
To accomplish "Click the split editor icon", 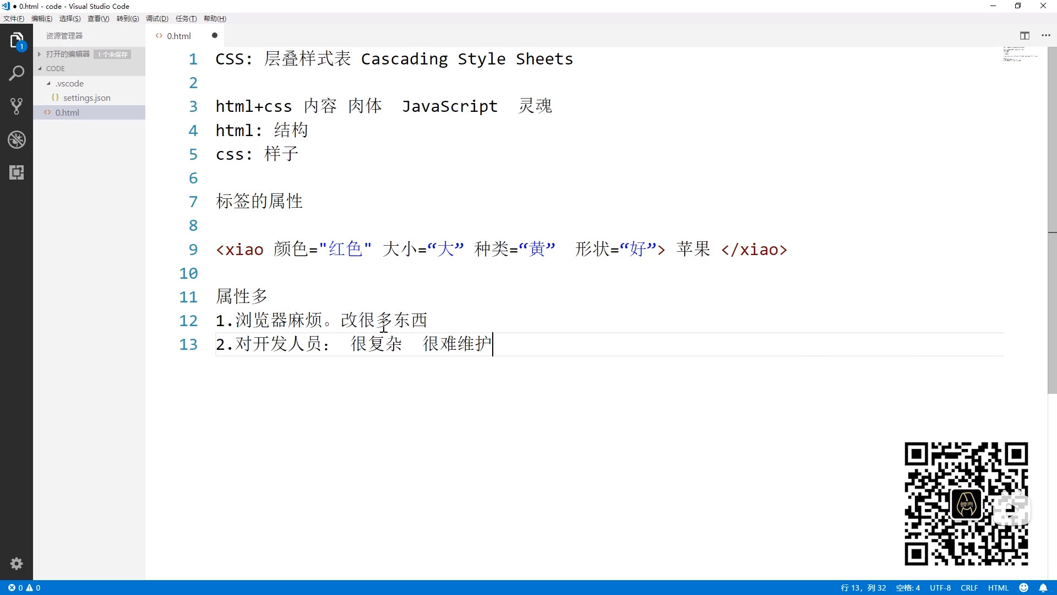I will coord(1025,36).
